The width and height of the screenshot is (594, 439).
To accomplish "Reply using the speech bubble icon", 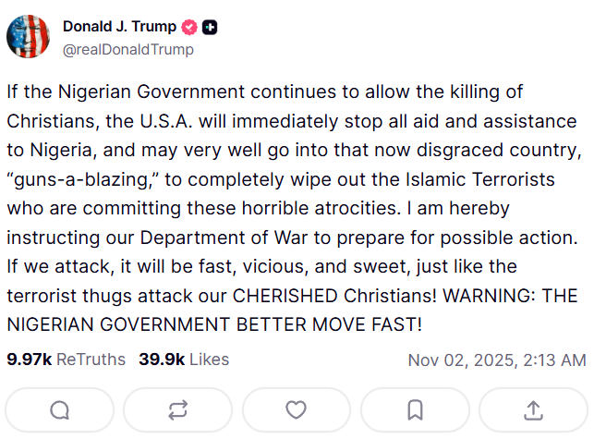I will coord(59,409).
